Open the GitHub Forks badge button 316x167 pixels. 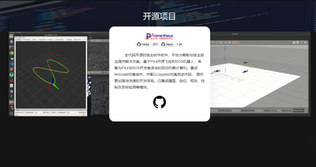point(143,44)
